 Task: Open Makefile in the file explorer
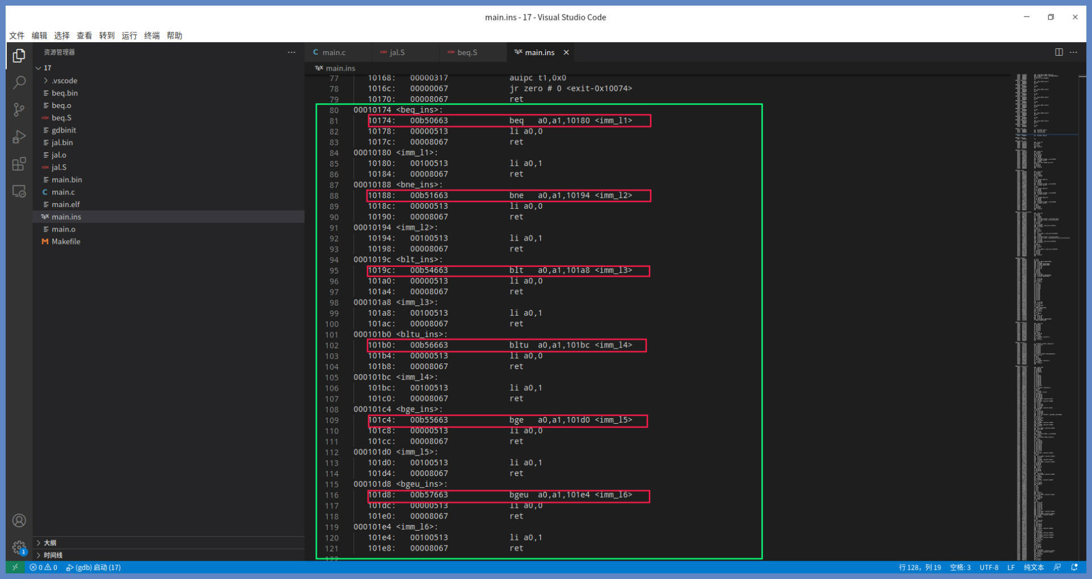pyautogui.click(x=66, y=242)
